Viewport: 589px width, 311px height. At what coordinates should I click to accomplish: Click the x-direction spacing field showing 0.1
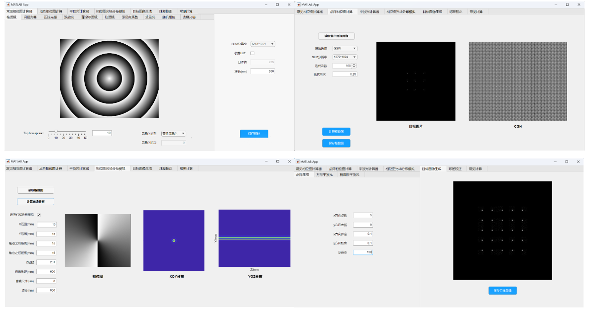tap(363, 234)
